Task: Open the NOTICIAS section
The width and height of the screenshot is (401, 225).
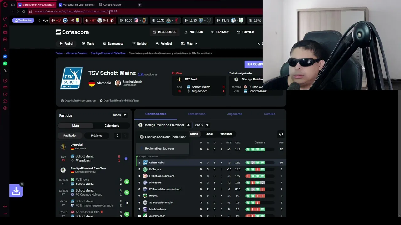Action: click(x=194, y=32)
